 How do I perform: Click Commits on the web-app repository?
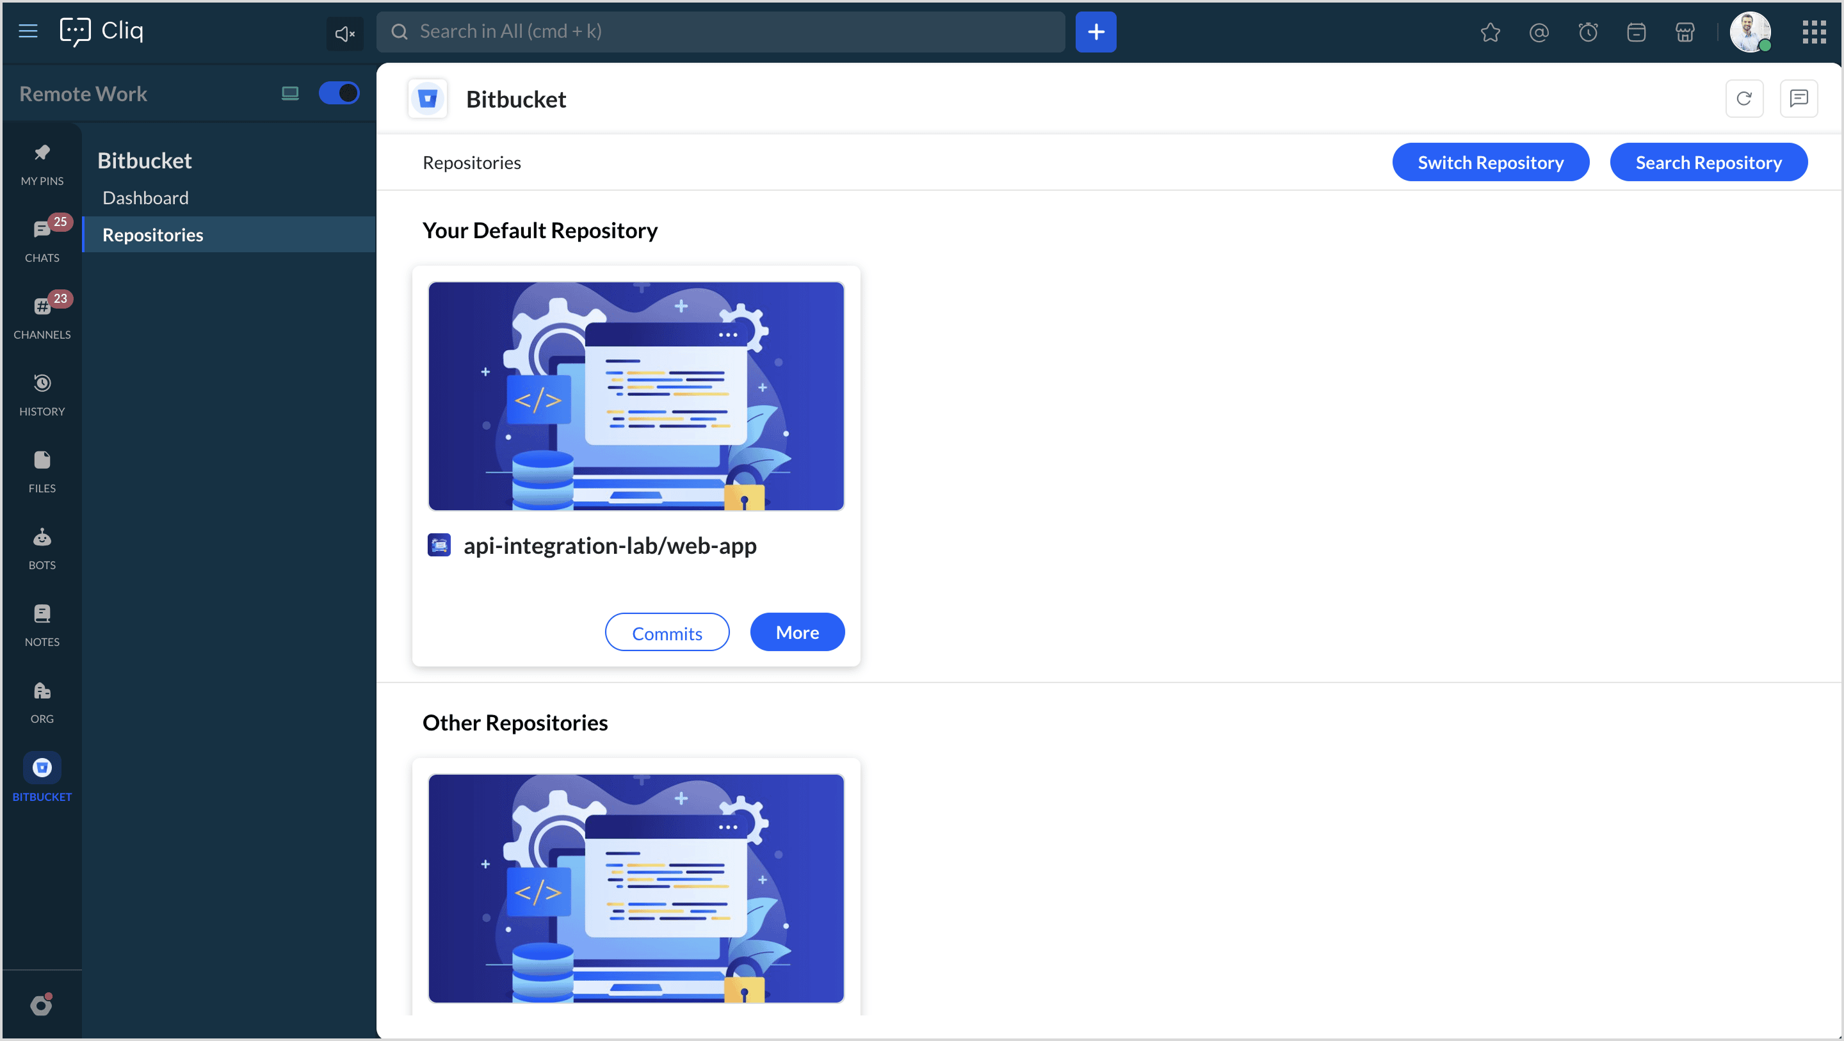667,633
